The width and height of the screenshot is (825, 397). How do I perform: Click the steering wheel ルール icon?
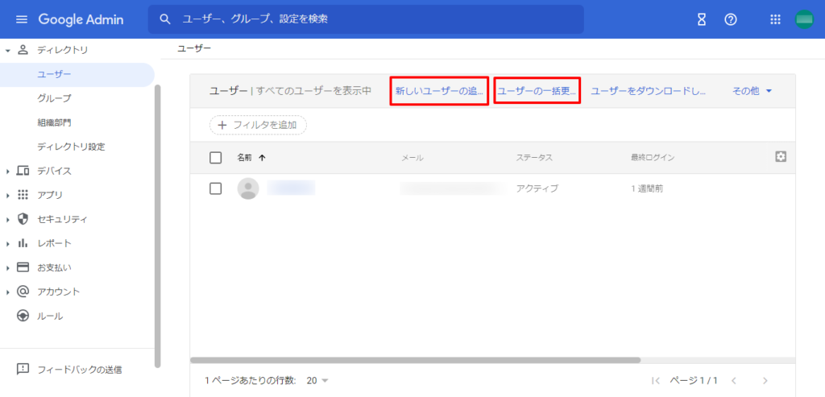[23, 316]
